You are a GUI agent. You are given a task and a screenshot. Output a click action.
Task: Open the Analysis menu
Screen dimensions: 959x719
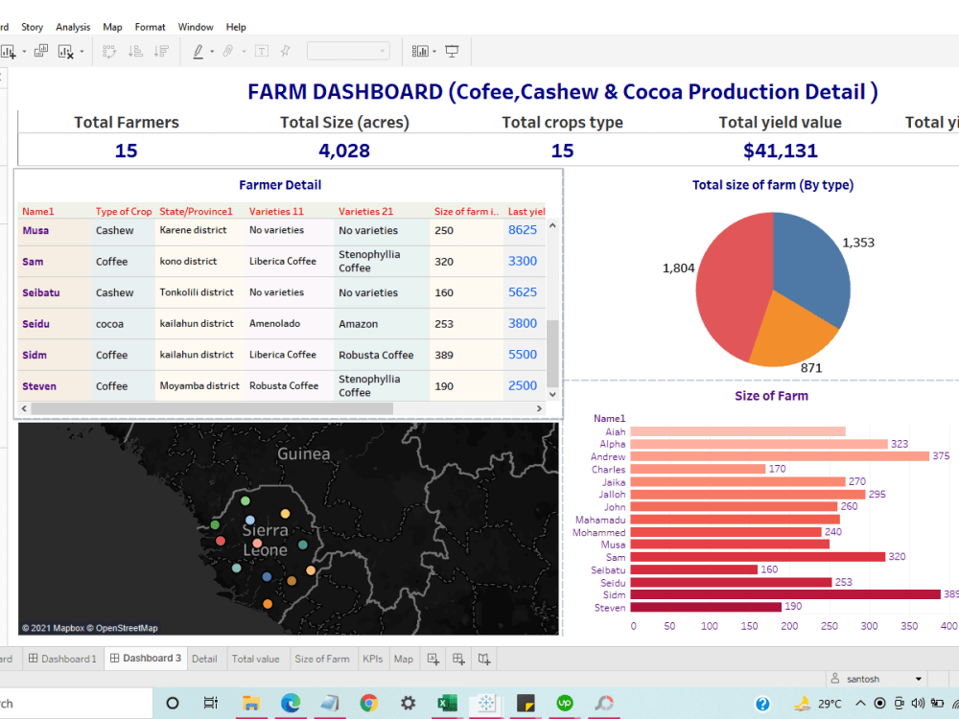click(x=73, y=27)
